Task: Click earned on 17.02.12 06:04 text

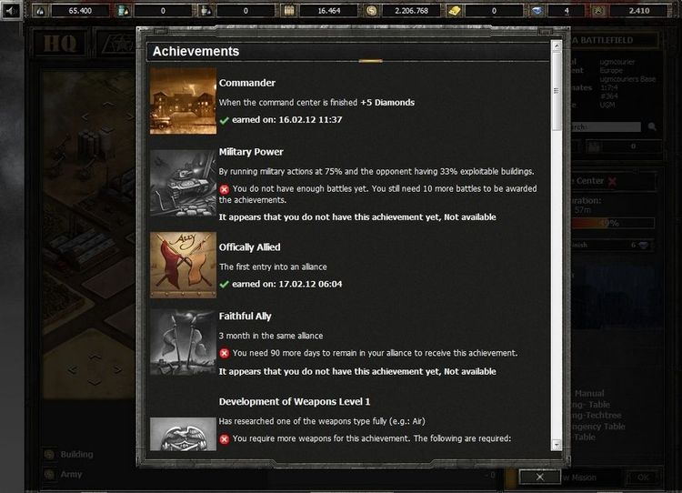Action: 287,284
